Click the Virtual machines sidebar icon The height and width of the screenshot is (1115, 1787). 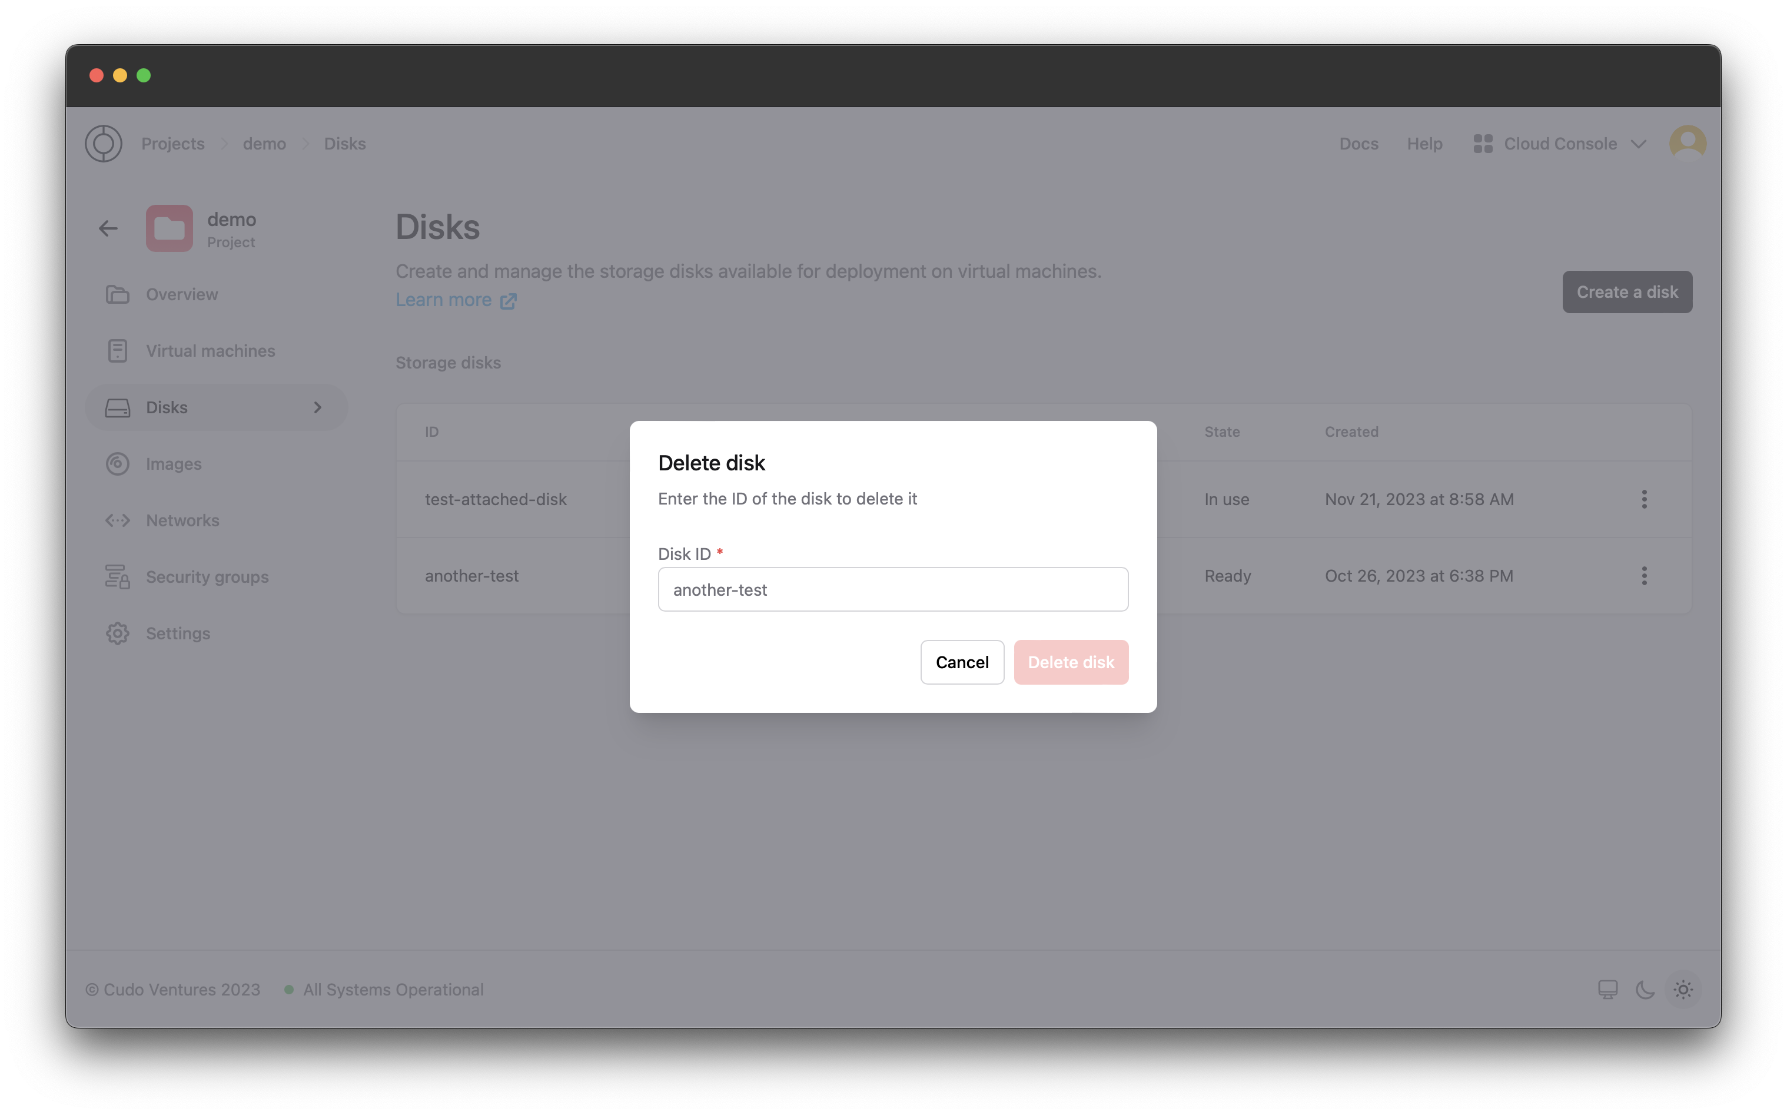click(117, 351)
